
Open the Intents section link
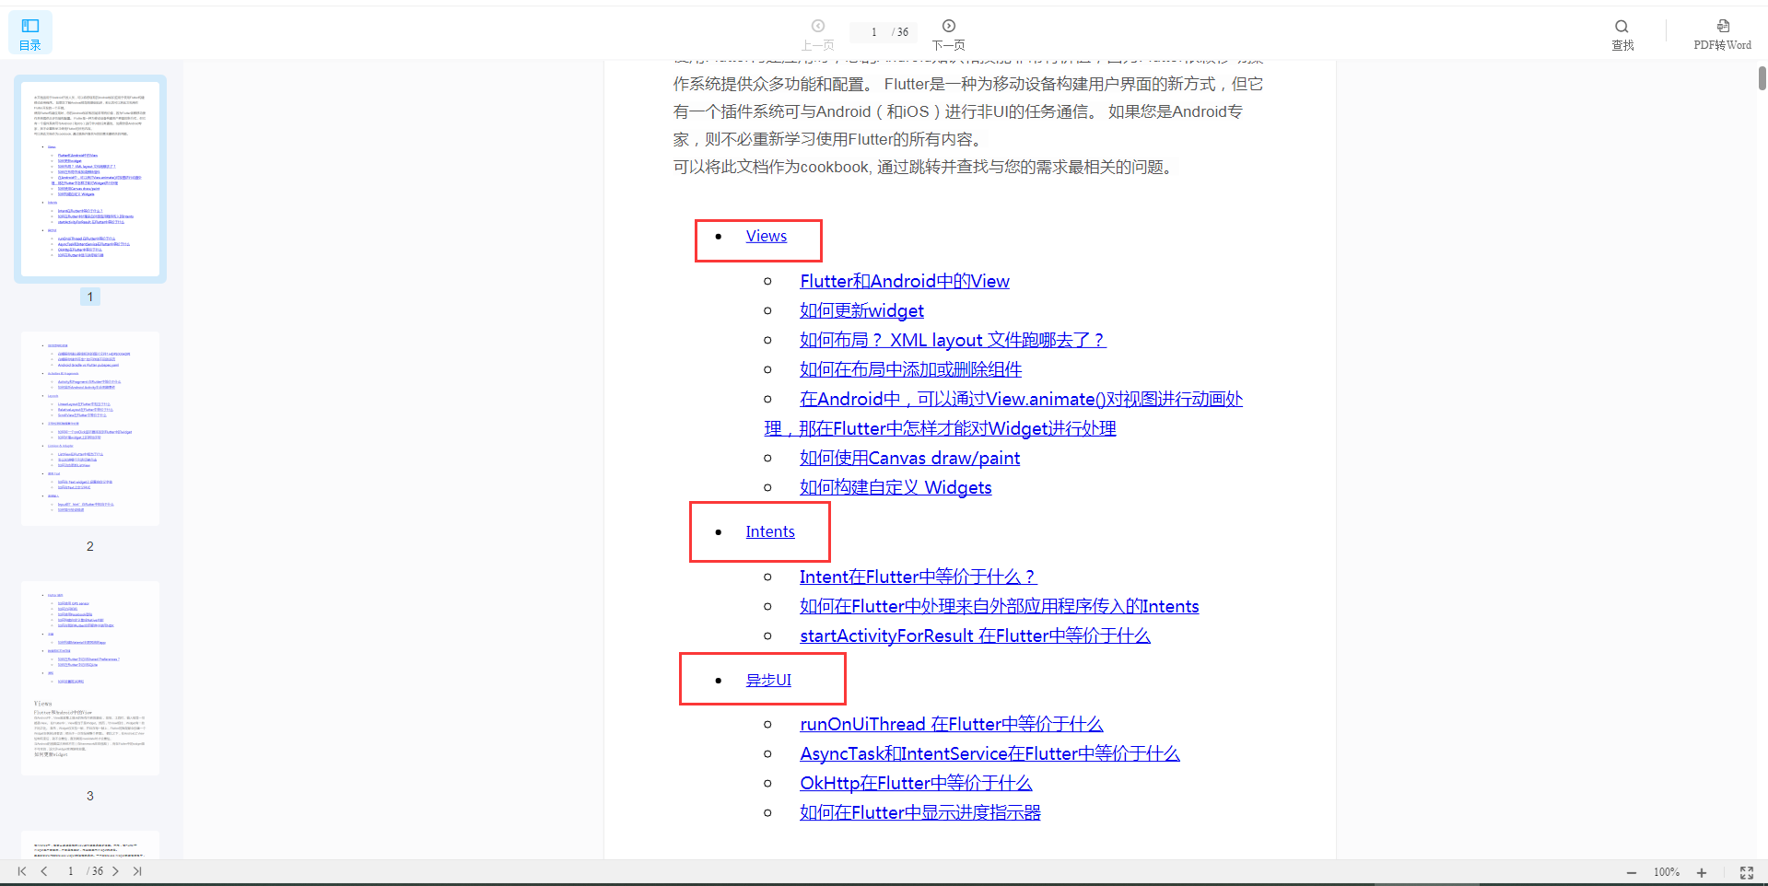(x=769, y=532)
